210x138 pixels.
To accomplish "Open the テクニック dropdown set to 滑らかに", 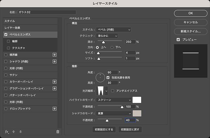I will (x=107, y=36).
